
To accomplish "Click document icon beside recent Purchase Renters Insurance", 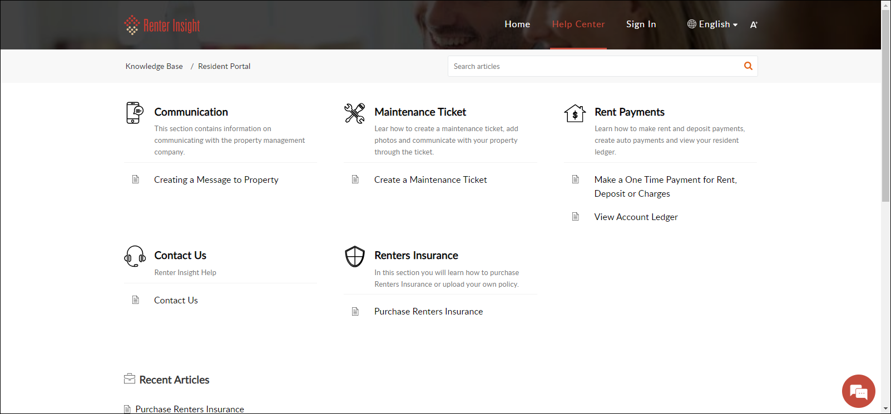I will [x=127, y=409].
